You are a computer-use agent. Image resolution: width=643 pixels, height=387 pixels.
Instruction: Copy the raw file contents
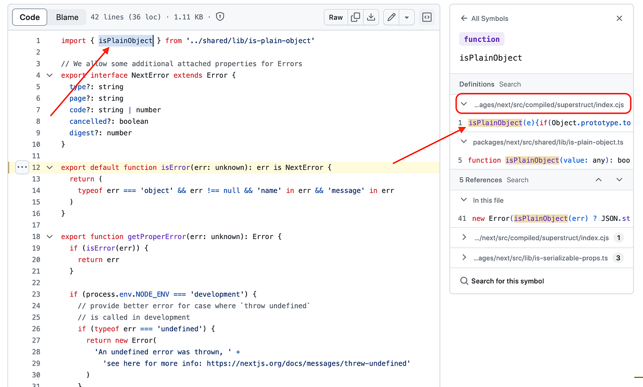click(355, 17)
